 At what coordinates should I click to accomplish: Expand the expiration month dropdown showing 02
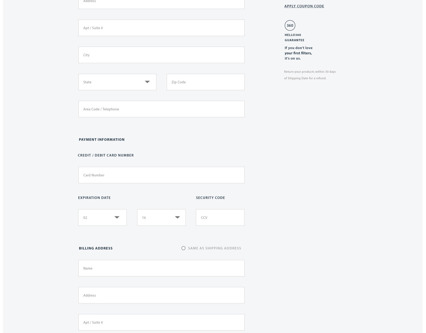(x=102, y=217)
